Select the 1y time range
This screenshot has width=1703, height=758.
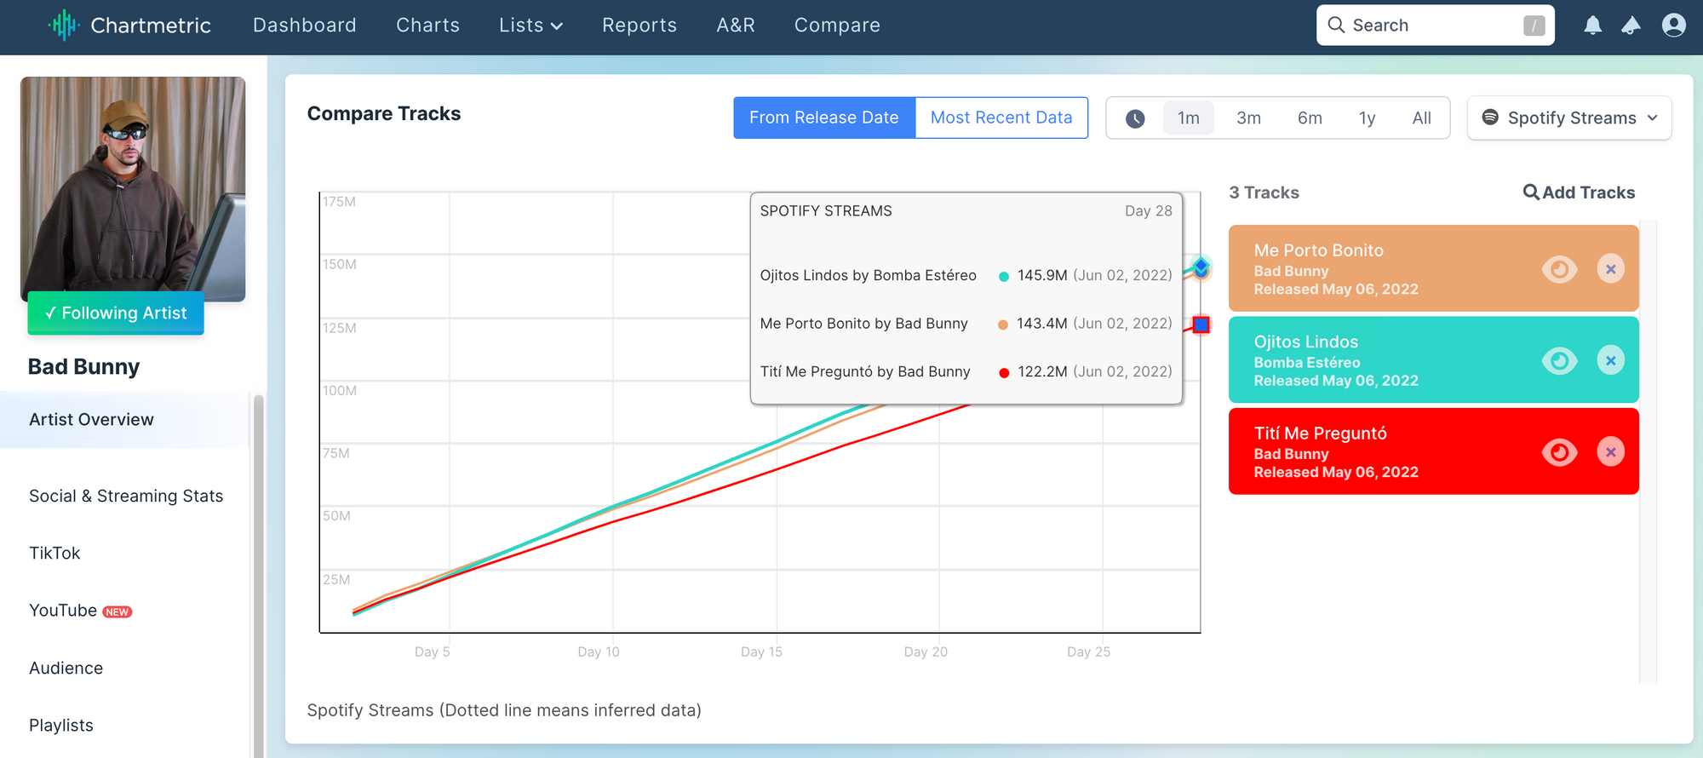click(1368, 118)
